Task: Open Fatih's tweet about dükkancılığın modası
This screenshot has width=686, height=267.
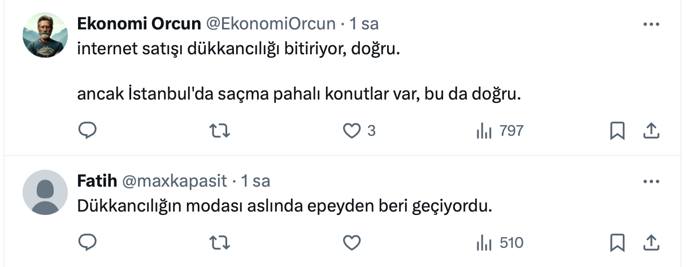Action: tap(285, 206)
